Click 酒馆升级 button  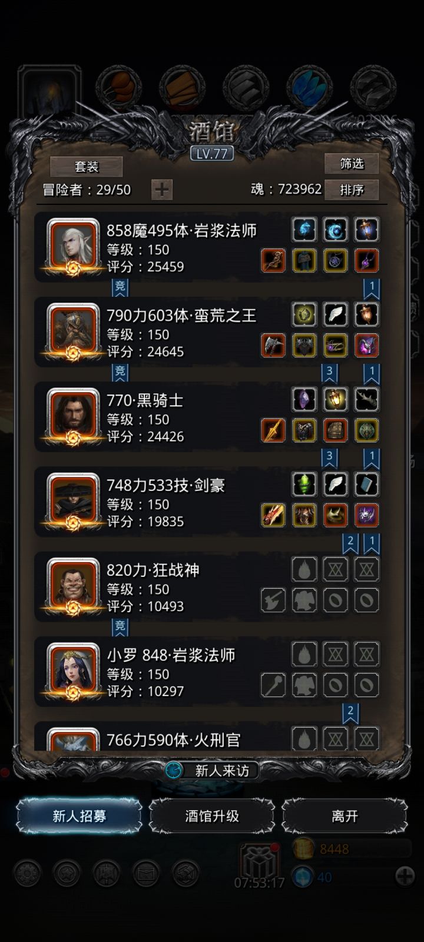coord(212,816)
